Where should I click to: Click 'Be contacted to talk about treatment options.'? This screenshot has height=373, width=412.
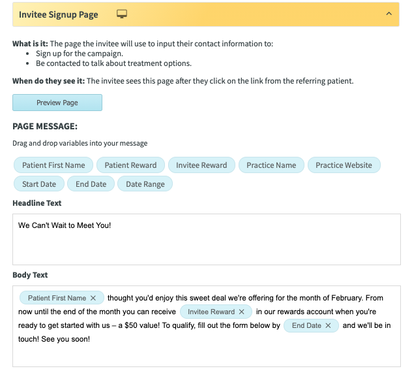113,63
